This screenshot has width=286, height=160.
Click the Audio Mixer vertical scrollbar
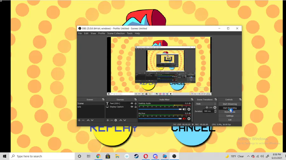[192, 112]
